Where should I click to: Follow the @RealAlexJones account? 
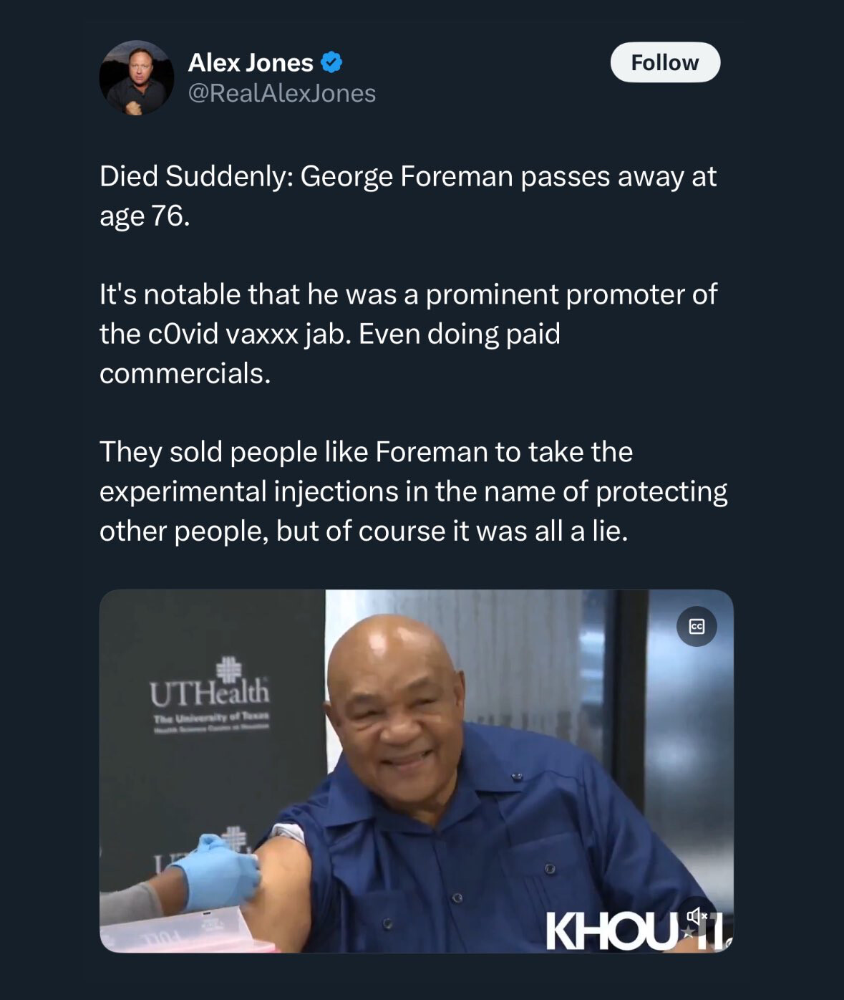point(665,62)
